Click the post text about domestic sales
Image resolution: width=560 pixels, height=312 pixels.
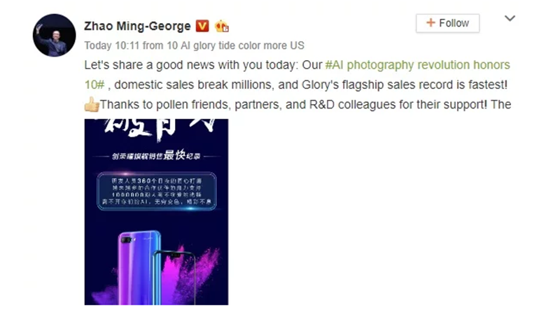[307, 85]
